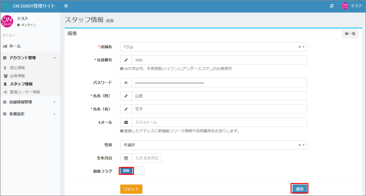Viewport: 366px width, 196px height.
Task: Click the ON DIARY logo in sidebar
Action: click(x=8, y=21)
